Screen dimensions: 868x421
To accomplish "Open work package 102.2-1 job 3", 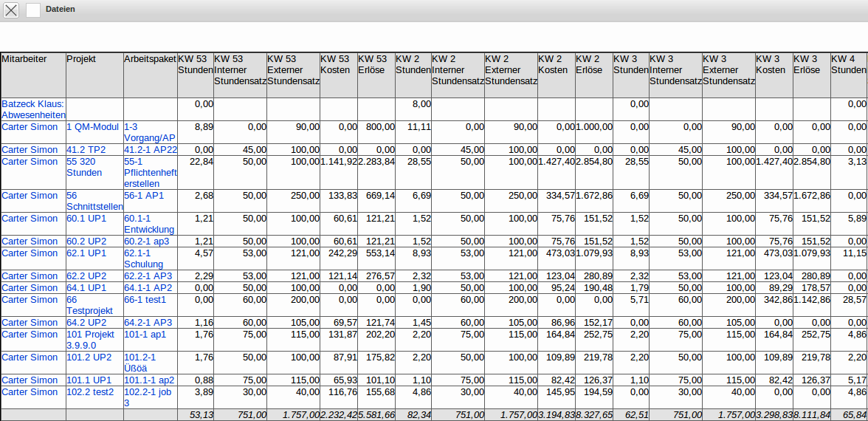I will [x=149, y=397].
